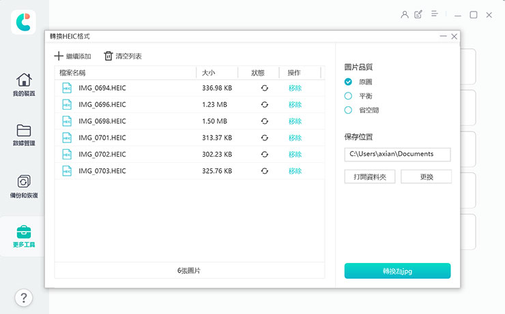Click the save location path field
The image size is (505, 314).
click(397, 155)
